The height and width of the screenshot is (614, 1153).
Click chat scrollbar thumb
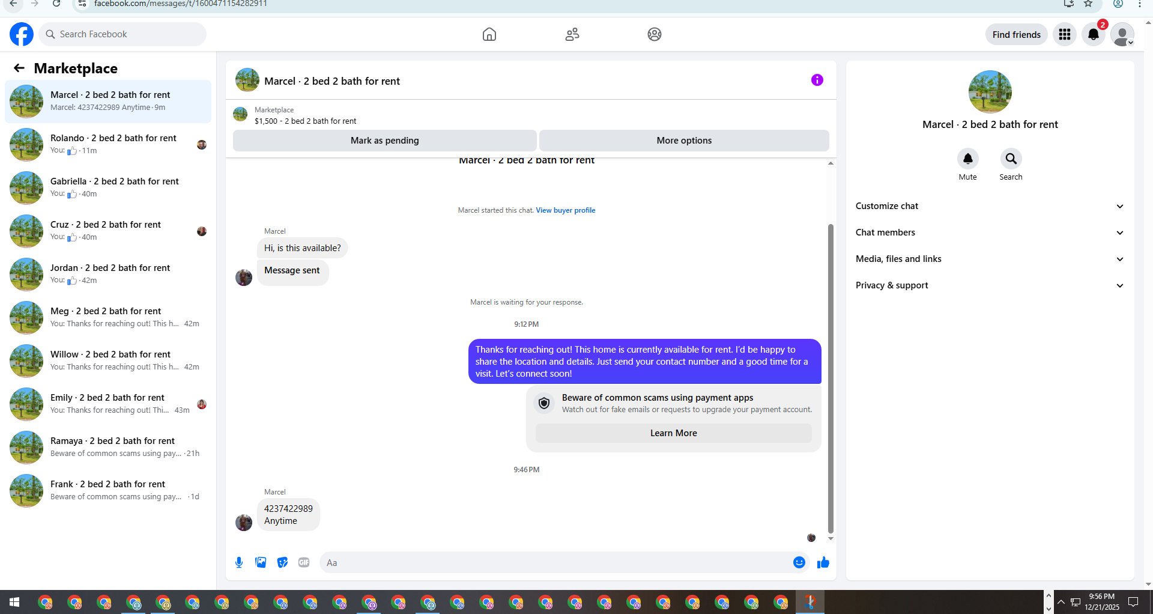pyautogui.click(x=831, y=378)
